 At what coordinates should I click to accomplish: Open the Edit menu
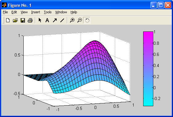coord(14,12)
